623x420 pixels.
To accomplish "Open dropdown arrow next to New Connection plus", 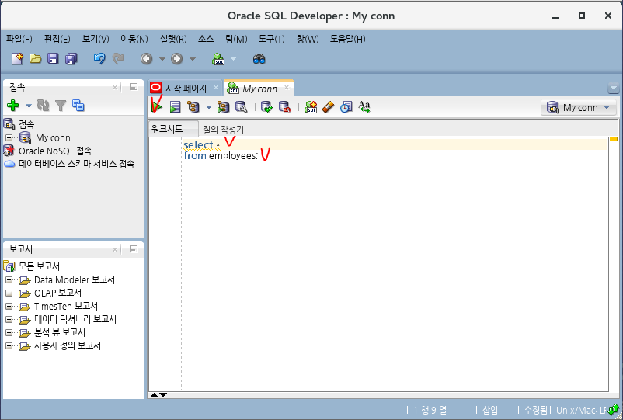I will click(28, 106).
